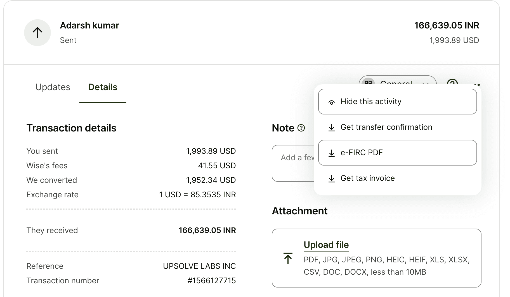
Task: Open the Updates tab
Action: tap(53, 87)
